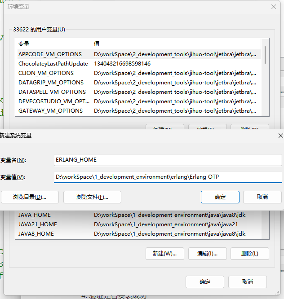This screenshot has height=299, width=284.
Task: Click the 变量名 input field
Action: 167,160
